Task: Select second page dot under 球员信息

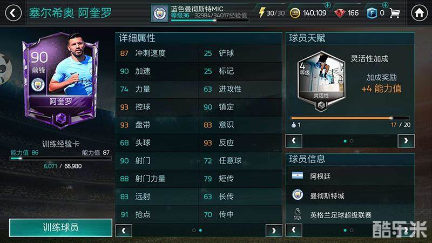Action: click(x=352, y=231)
